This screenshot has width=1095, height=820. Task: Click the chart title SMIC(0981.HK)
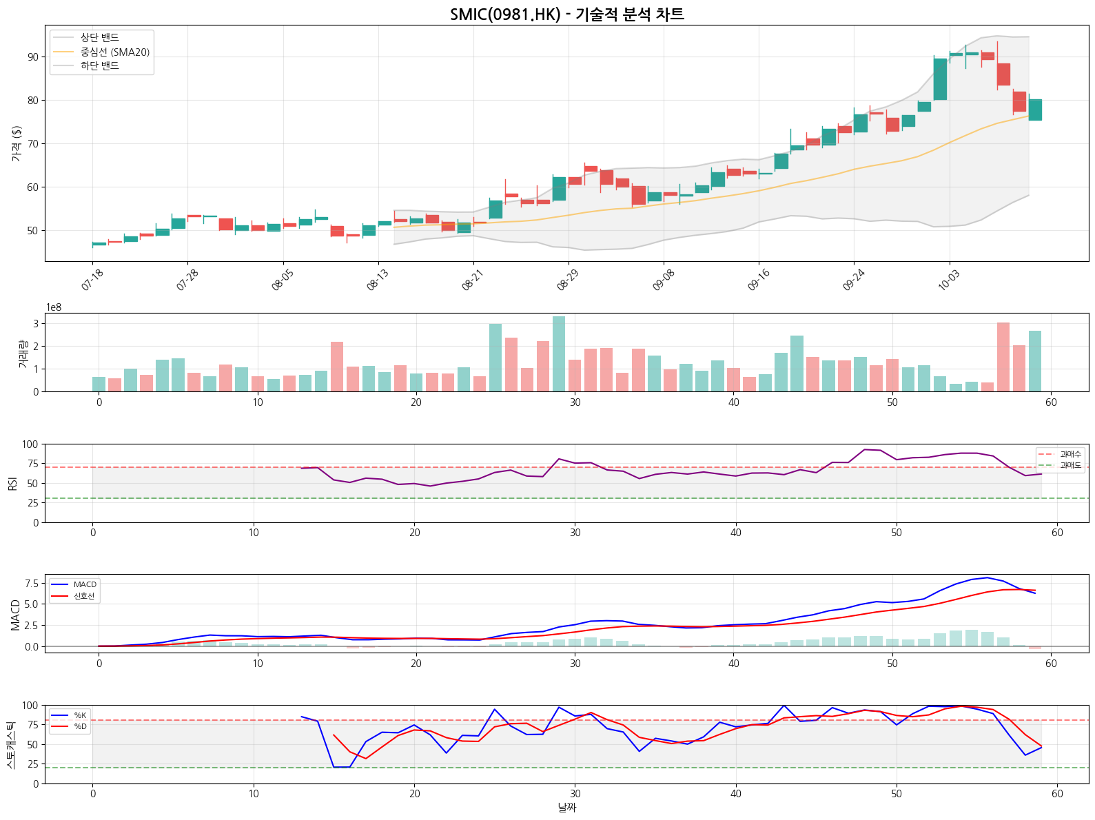pos(566,14)
